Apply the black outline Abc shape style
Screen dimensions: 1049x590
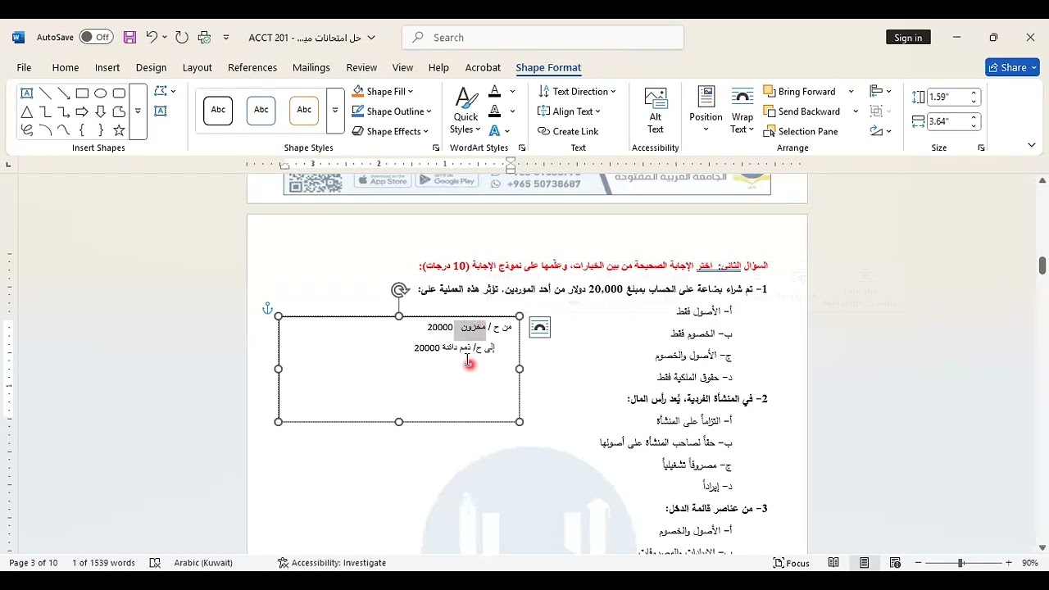point(218,110)
